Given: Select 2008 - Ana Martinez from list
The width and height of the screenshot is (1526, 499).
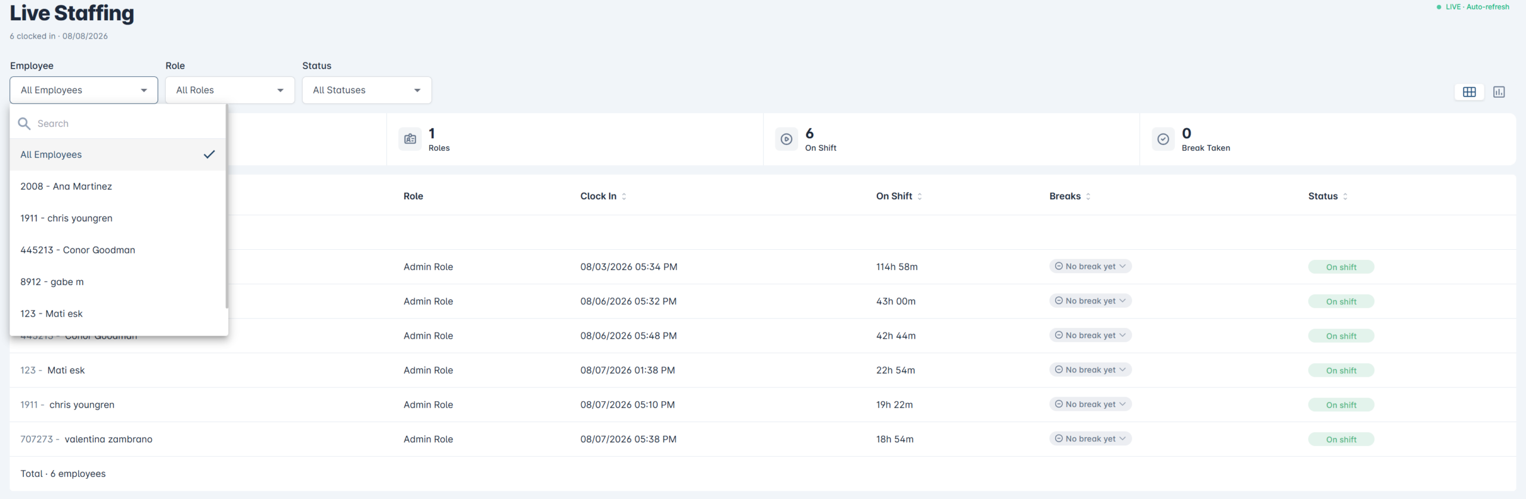Looking at the screenshot, I should [117, 187].
